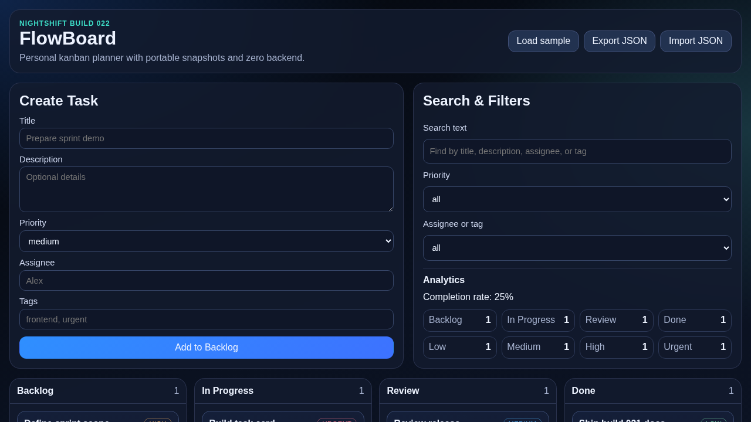
Task: Open the Priority filter dropdown under Search & Filters
Action: (x=577, y=199)
